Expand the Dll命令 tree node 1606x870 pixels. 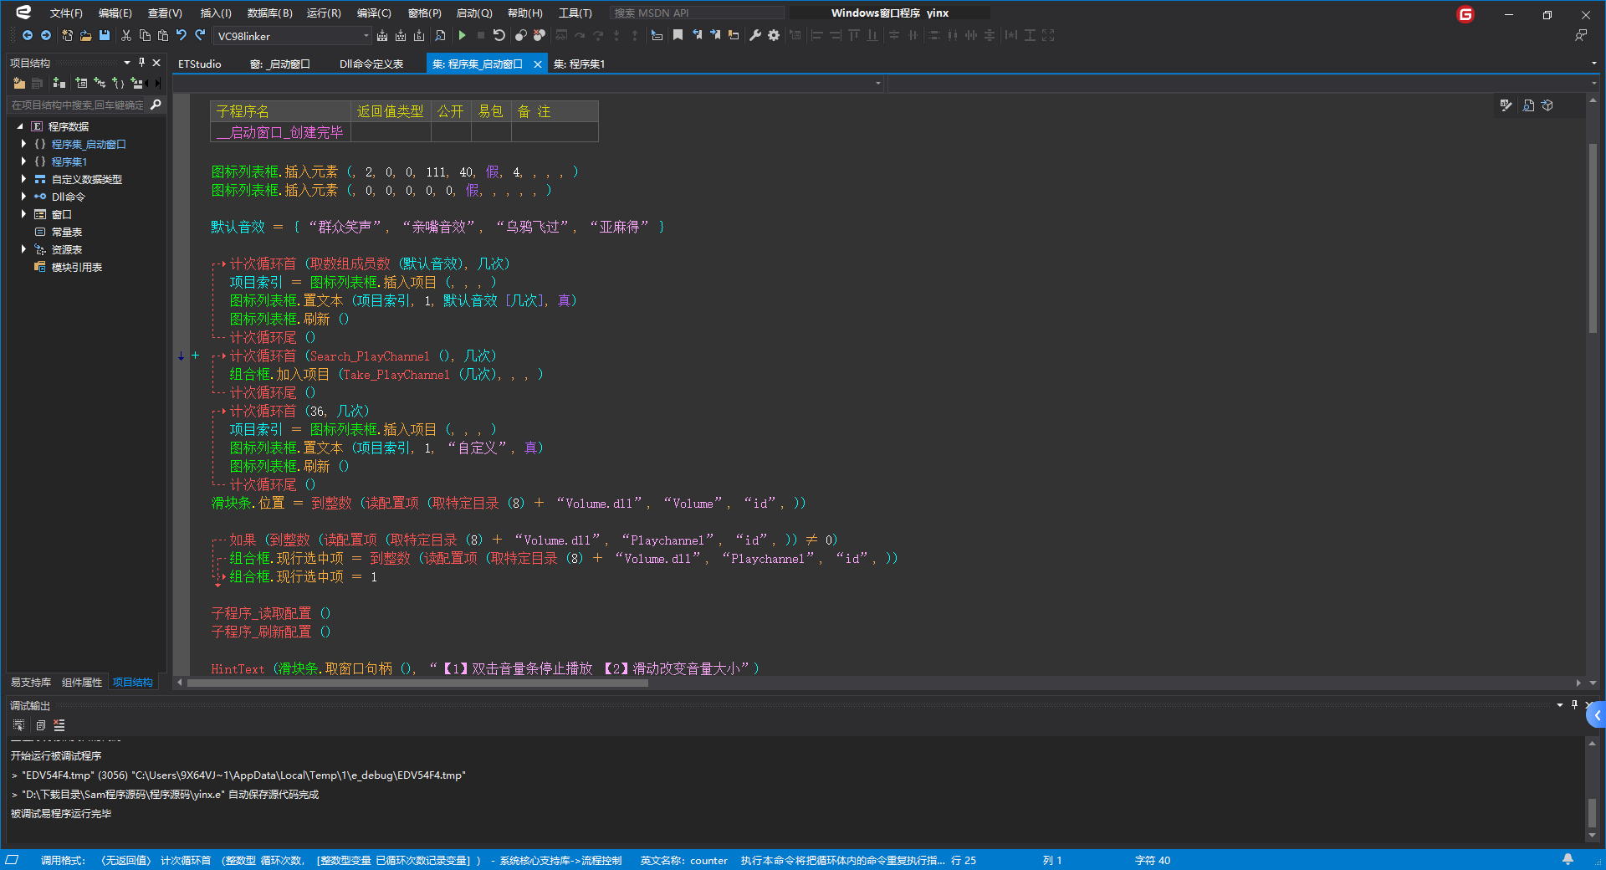[23, 197]
